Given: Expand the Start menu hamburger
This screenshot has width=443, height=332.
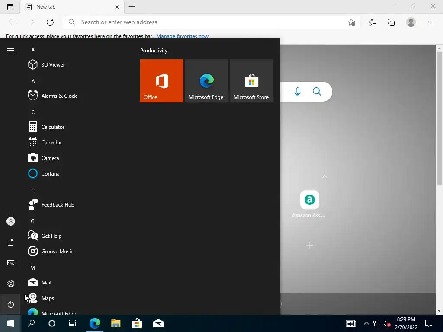Looking at the screenshot, I should pos(10,50).
